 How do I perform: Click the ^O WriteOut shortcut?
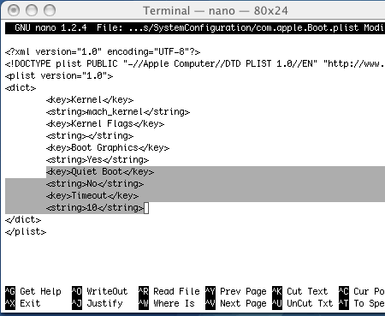coord(100,291)
